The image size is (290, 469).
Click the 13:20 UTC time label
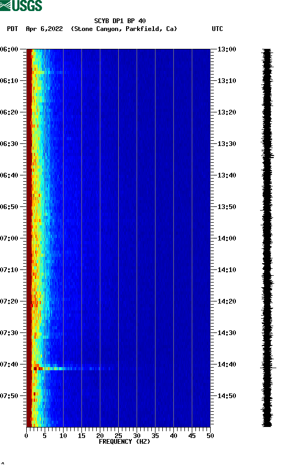tap(226, 112)
